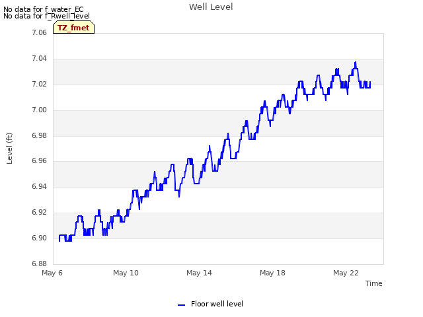Click the 7.00 y-axis tick label

[x=40, y=110]
